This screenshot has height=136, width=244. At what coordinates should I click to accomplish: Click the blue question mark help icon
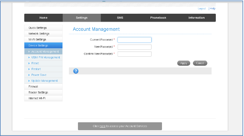click(x=76, y=71)
